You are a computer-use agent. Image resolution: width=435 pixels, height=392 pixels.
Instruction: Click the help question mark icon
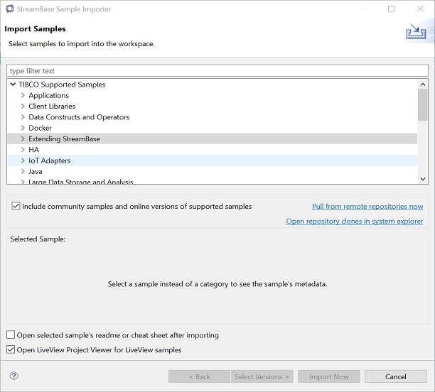click(14, 376)
